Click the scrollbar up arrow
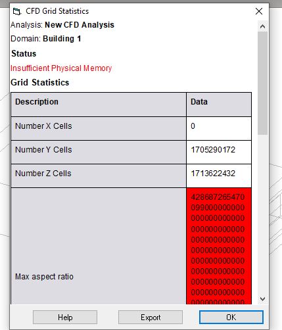282x330 pixels. [x=262, y=26]
